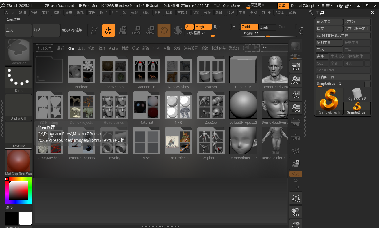
Task: Switch to the 噪波 noise tab
Action: 135,48
